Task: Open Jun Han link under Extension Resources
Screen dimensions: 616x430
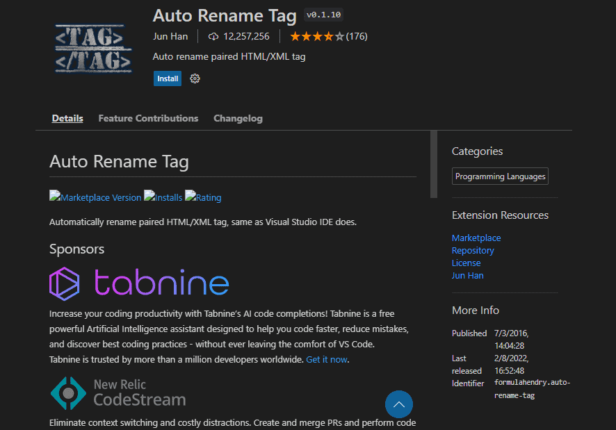Action: (x=467, y=276)
